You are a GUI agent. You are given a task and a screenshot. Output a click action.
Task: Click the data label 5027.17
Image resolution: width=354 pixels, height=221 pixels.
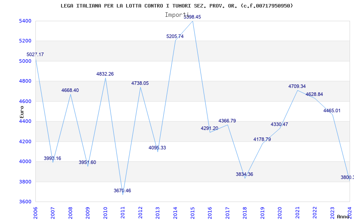coord(35,54)
